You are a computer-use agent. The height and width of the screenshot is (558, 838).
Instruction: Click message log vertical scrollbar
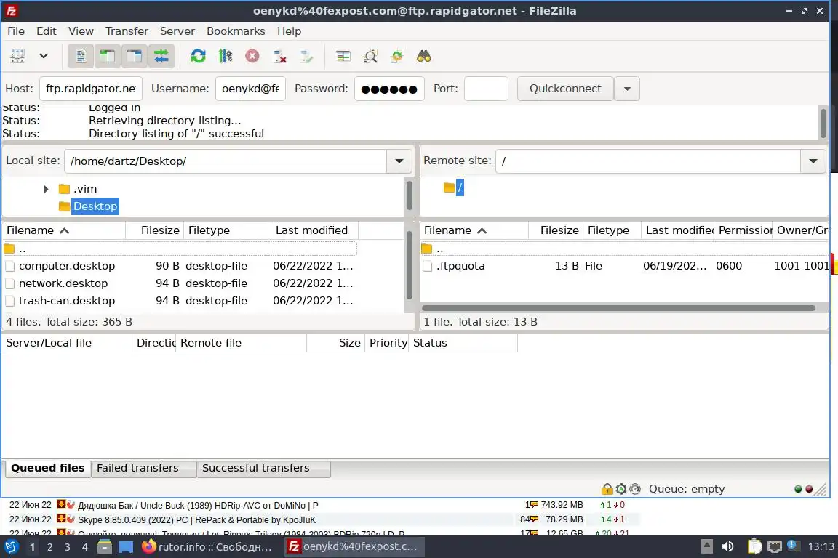coord(823,124)
